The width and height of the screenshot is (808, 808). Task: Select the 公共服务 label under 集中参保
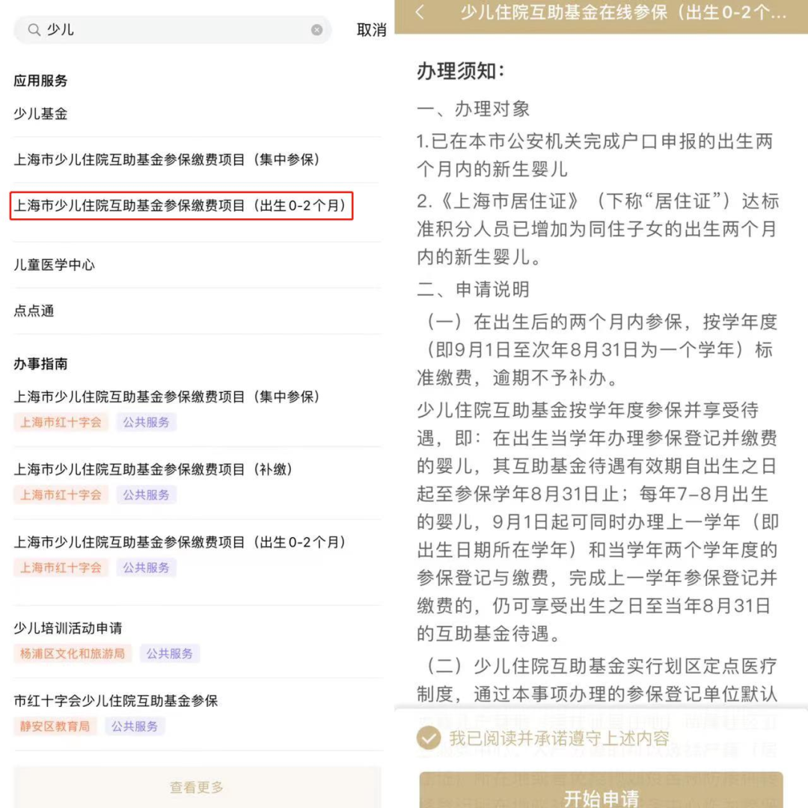pyautogui.click(x=147, y=421)
